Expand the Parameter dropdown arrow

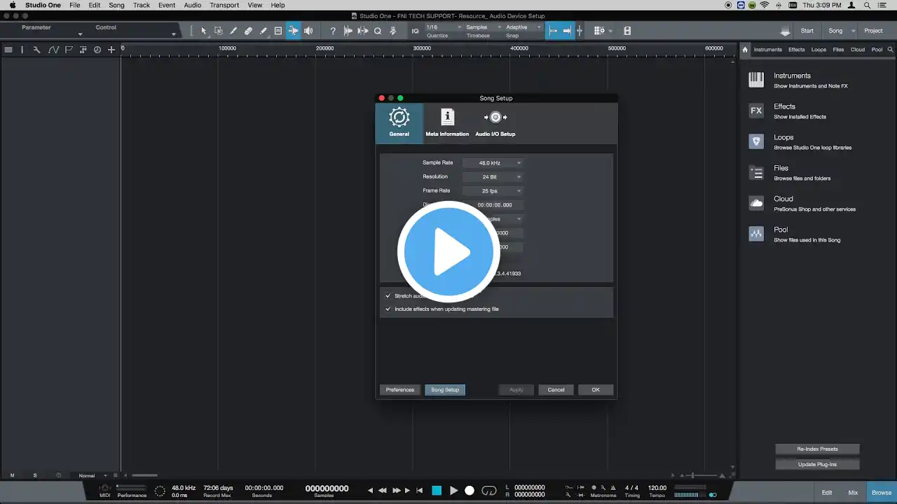tap(80, 34)
